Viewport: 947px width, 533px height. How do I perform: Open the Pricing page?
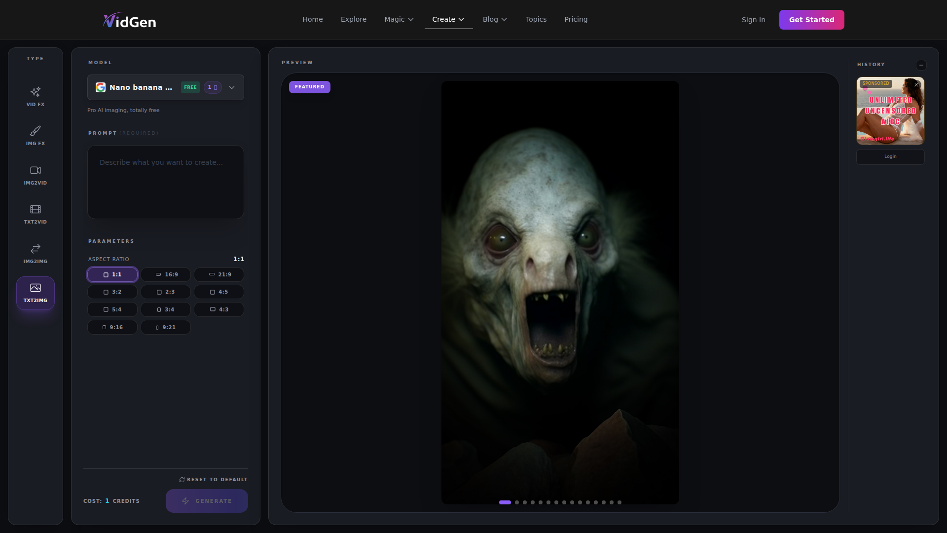(576, 19)
